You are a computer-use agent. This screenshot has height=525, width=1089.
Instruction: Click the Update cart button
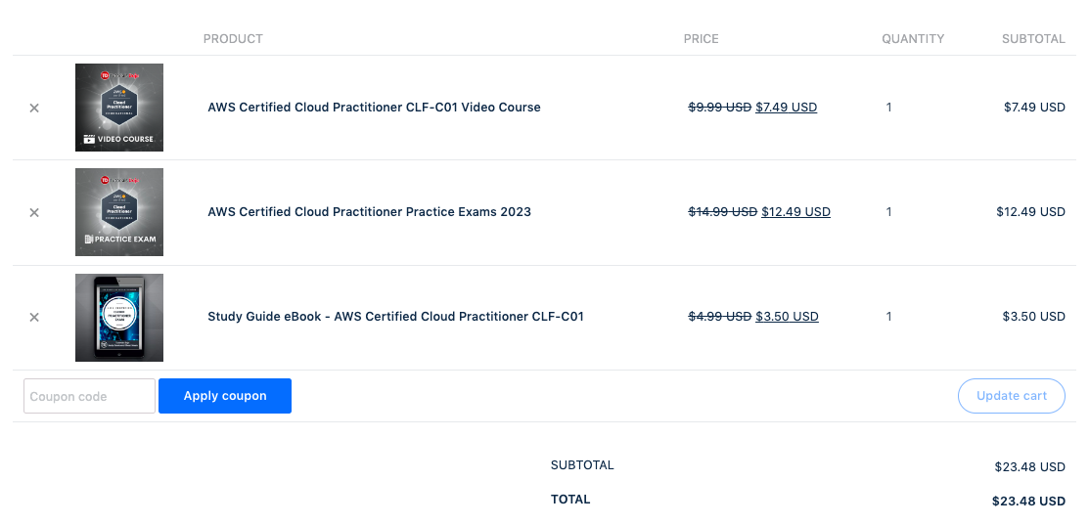tap(1011, 396)
